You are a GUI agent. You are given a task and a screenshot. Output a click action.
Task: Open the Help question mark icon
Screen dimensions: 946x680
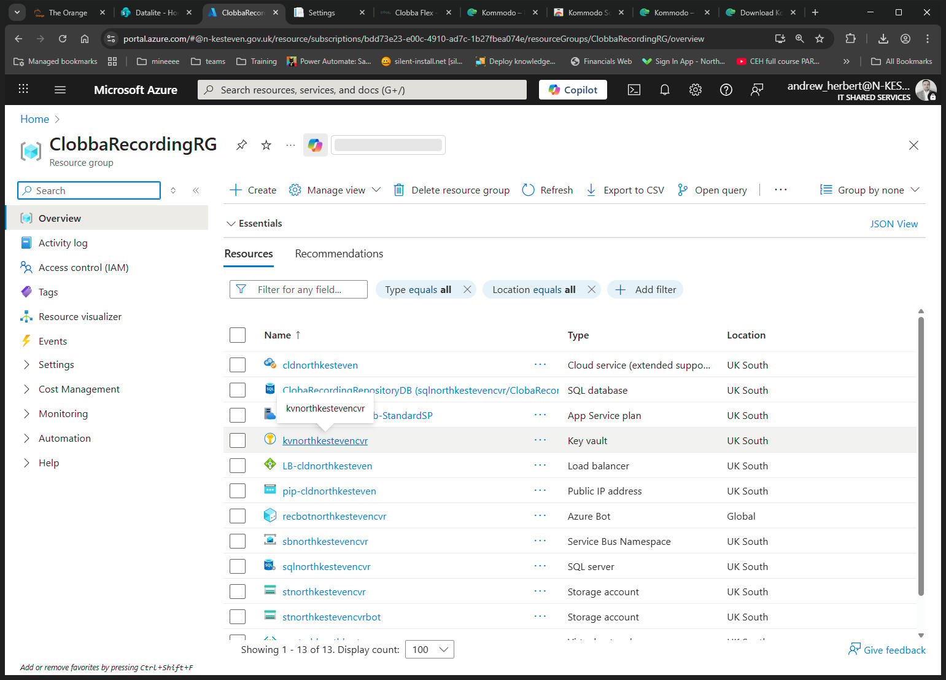(726, 90)
